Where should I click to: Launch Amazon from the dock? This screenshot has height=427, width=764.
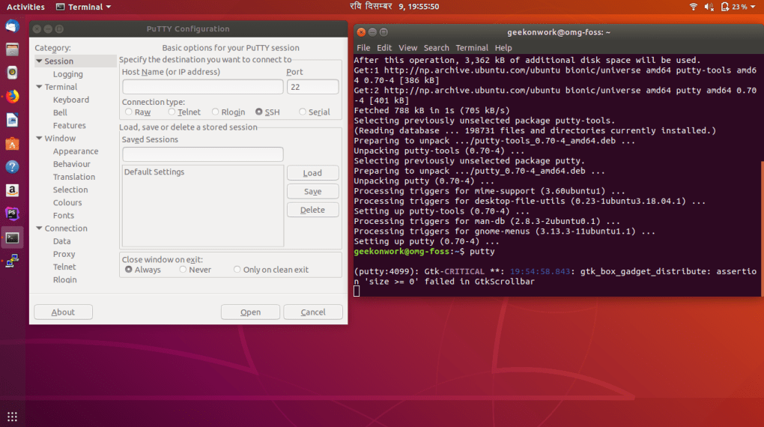(12, 190)
